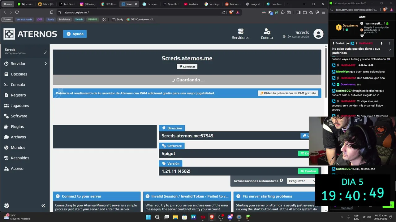Click the Brave Shields lion icon
Screen dimensions: 396x222
231,12
